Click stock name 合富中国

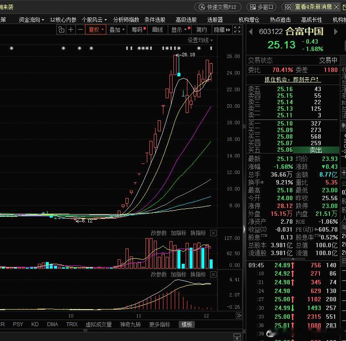pos(305,31)
